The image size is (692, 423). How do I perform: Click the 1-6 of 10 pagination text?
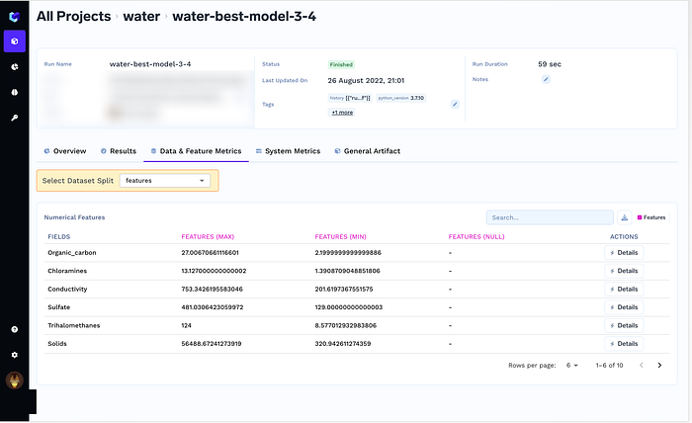pyautogui.click(x=610, y=366)
